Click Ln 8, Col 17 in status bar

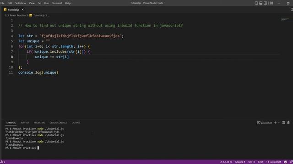coord(226,162)
